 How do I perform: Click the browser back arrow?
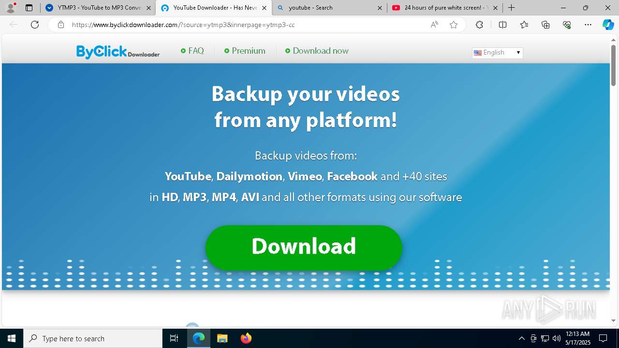(x=14, y=25)
